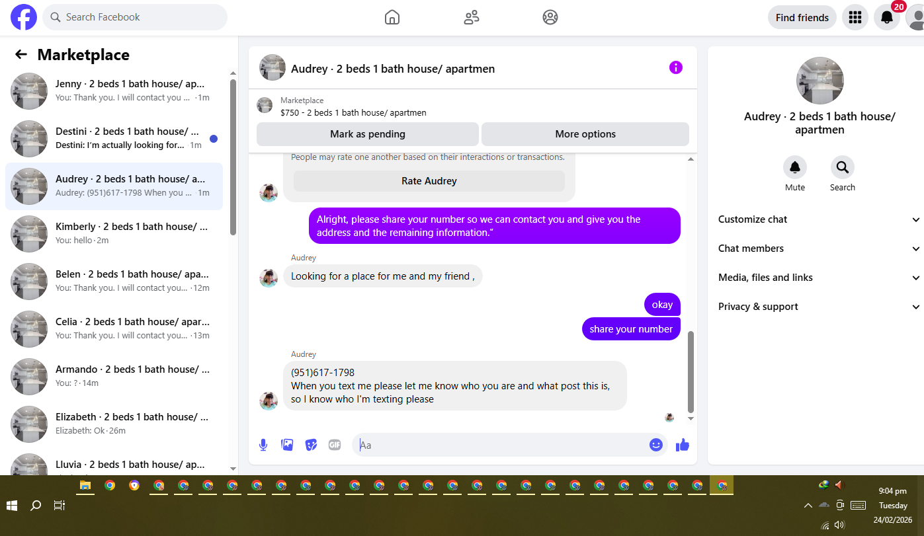Click the 'share your number' message bubble
Viewport: 924px width, 536px height.
(x=631, y=329)
